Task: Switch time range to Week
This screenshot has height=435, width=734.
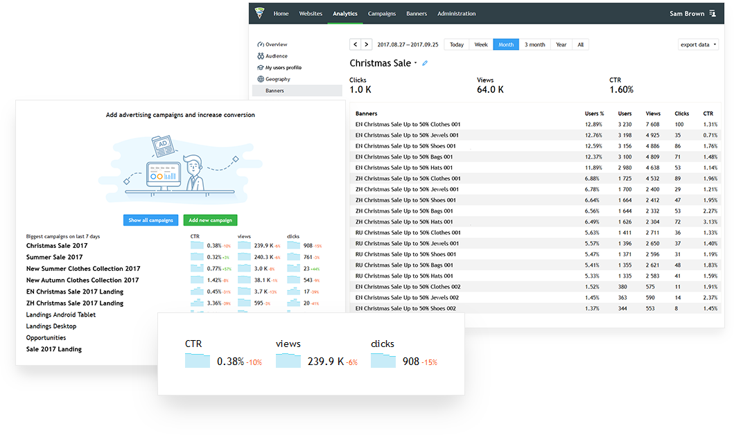Action: coord(480,44)
